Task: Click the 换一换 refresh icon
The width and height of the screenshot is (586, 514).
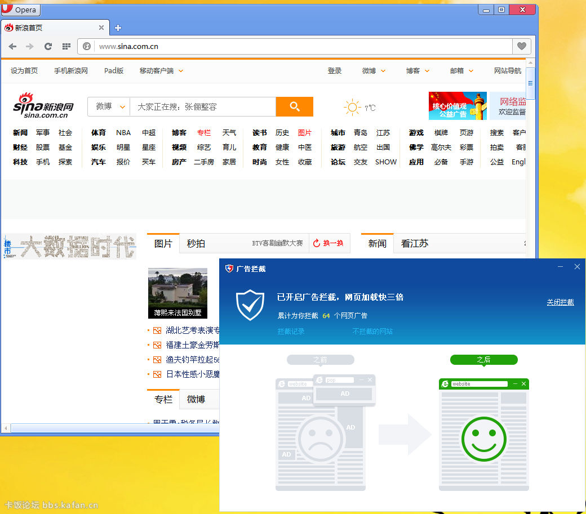Action: 317,243
